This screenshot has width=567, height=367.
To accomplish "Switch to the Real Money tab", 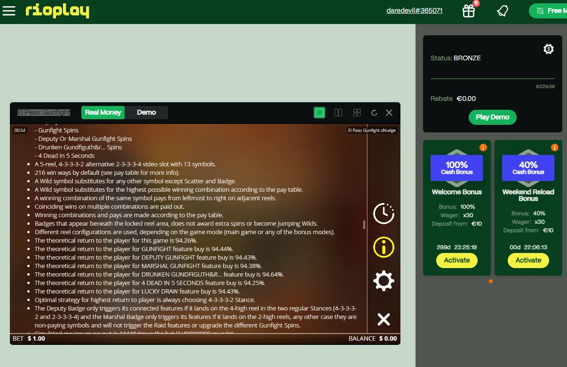I will pyautogui.click(x=103, y=113).
